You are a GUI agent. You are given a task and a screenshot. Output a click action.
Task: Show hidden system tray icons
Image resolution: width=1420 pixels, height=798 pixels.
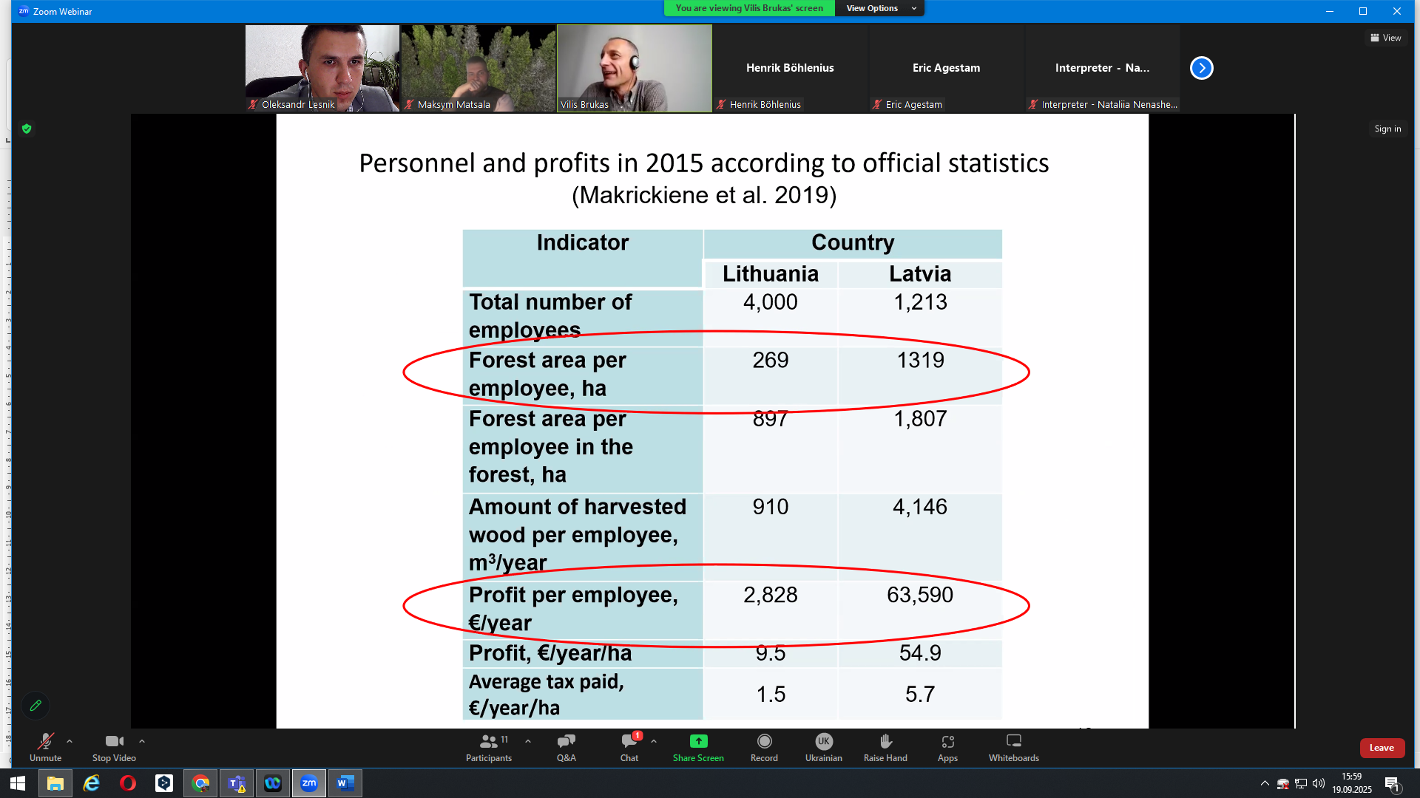pyautogui.click(x=1265, y=783)
